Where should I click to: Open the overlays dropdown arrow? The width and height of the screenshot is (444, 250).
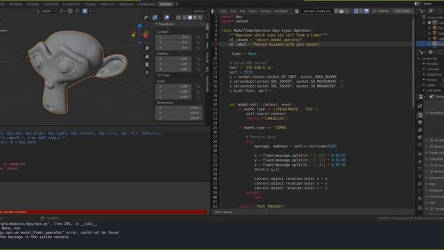171,17
